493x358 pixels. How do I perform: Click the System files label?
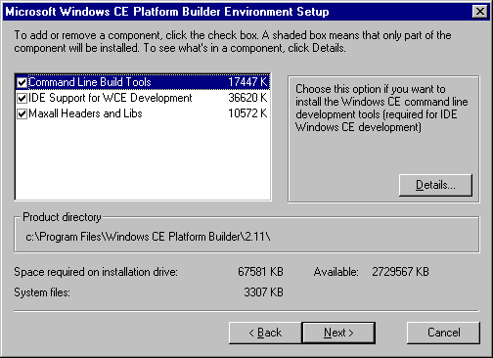click(x=42, y=292)
